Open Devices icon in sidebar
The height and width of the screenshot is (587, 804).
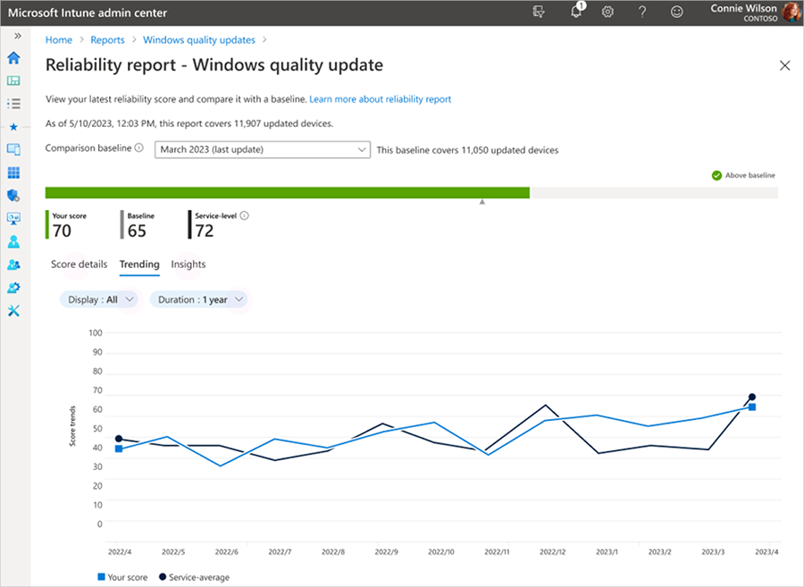[x=13, y=149]
